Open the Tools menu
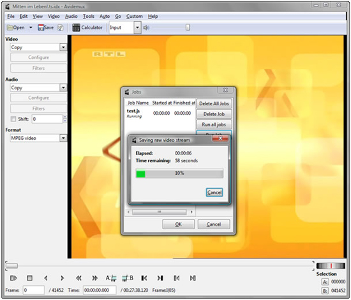The height and width of the screenshot is (300, 351). pyautogui.click(x=89, y=17)
